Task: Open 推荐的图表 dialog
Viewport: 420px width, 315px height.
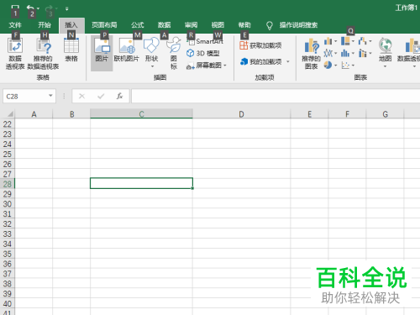Action: 311,54
